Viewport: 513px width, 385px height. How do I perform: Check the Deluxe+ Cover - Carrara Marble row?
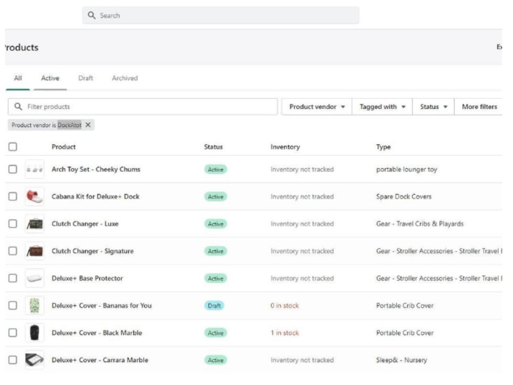pyautogui.click(x=13, y=360)
